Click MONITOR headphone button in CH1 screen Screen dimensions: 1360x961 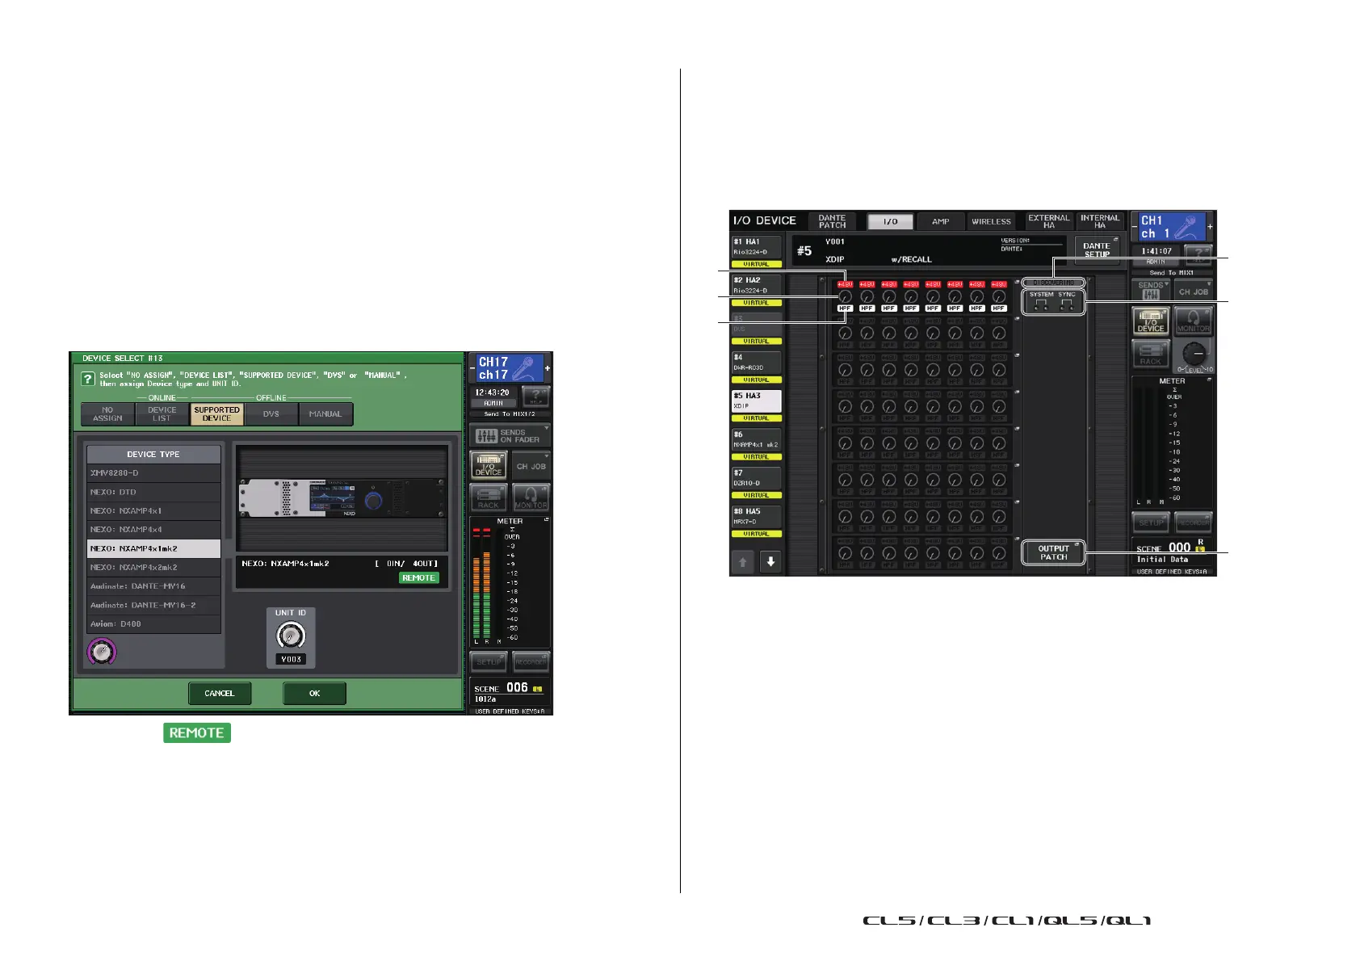[1194, 321]
